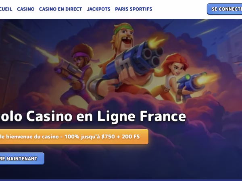Screen dimensions: 242x181
Task: Click the muzzle flash of the redhead's blaster
Action: pyautogui.click(x=207, y=79)
